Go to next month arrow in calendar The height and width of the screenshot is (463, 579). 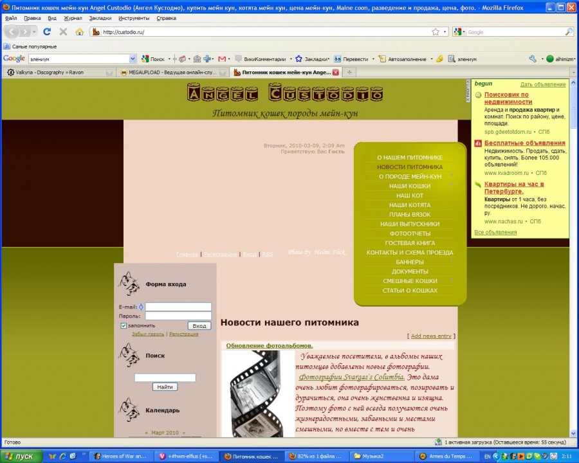pyautogui.click(x=183, y=433)
